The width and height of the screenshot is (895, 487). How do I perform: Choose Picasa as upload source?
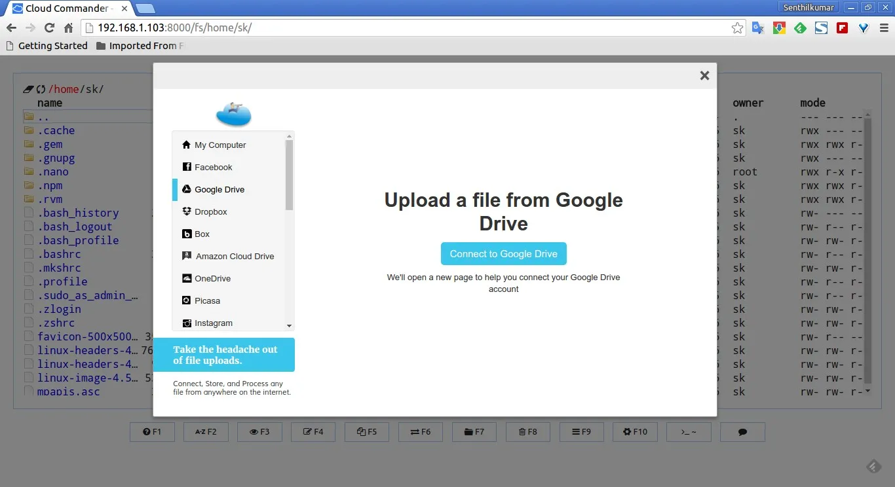click(x=207, y=300)
